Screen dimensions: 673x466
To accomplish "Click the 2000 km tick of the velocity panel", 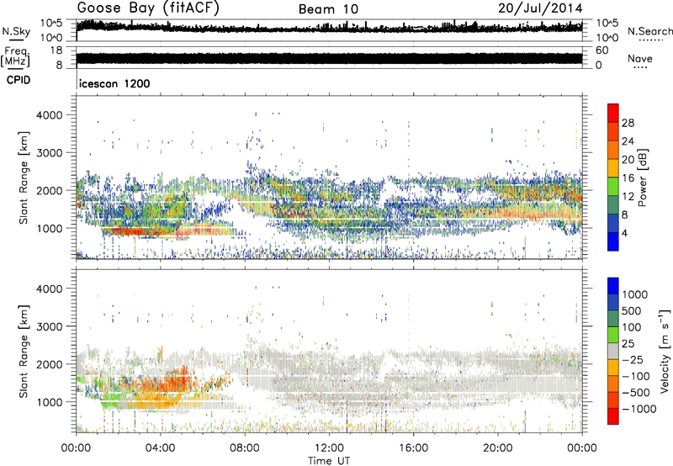I will [50, 364].
